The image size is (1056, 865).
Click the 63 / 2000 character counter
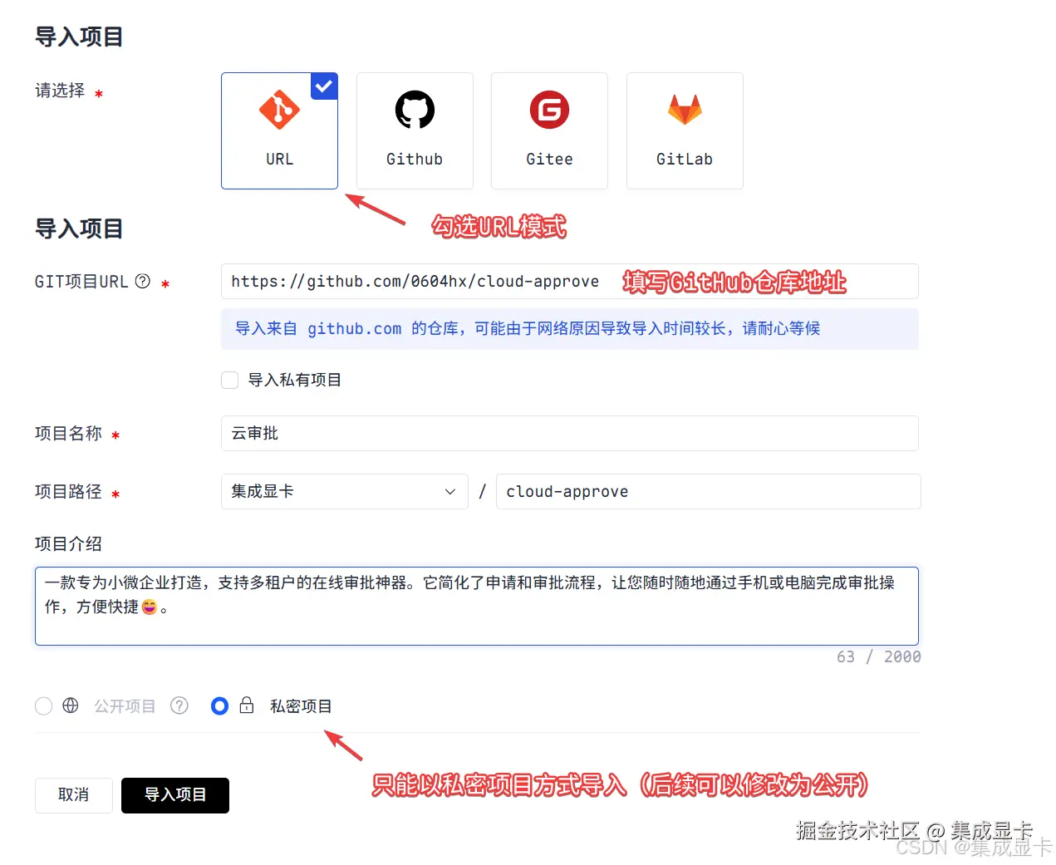tap(878, 656)
